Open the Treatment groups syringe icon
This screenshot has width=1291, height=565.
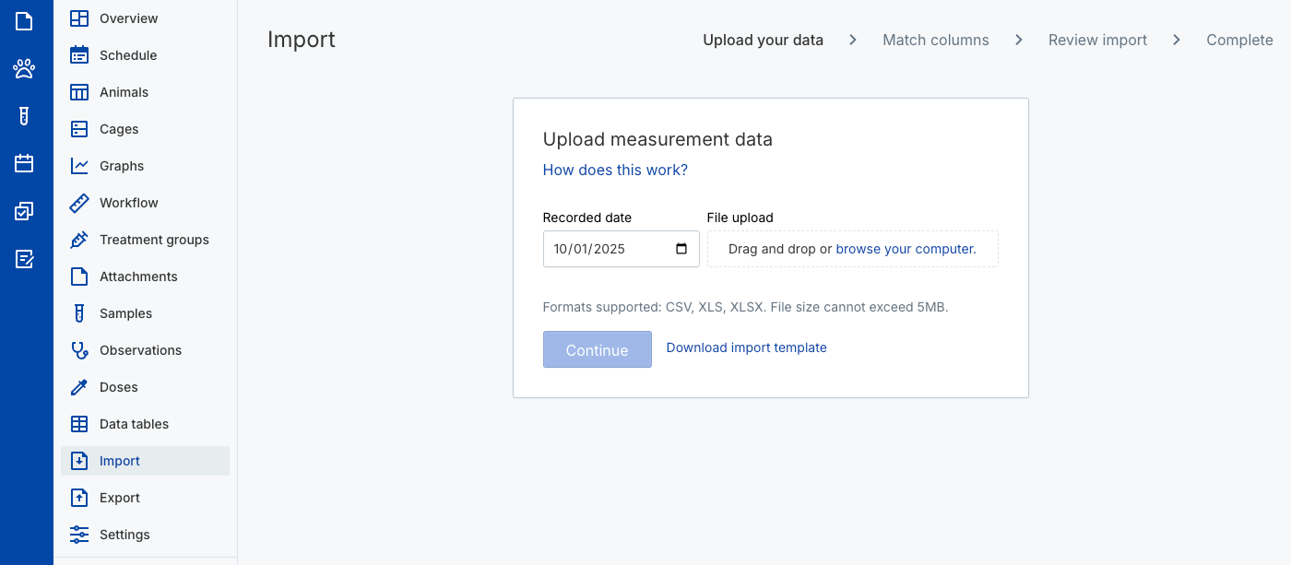[x=79, y=240]
